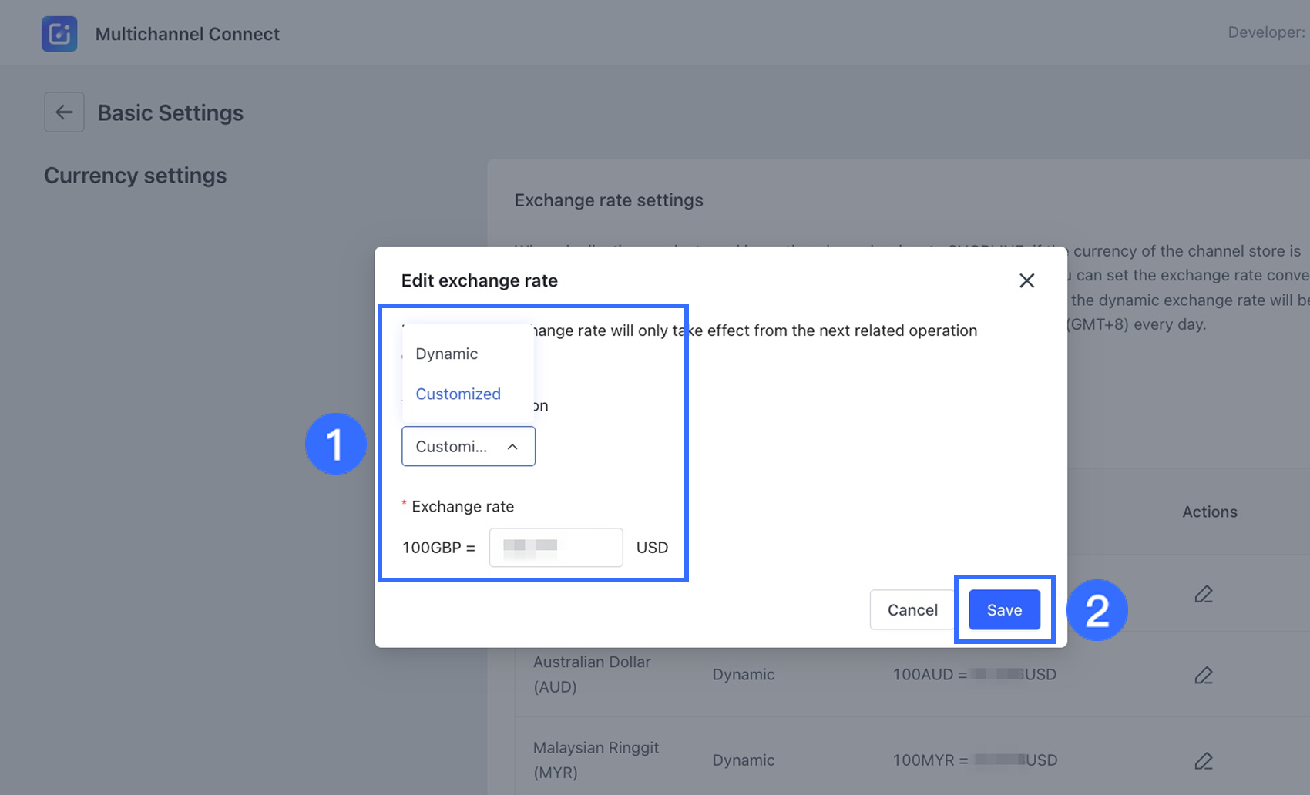Select the Dynamic option from the list
The width and height of the screenshot is (1310, 795).
[x=447, y=354]
